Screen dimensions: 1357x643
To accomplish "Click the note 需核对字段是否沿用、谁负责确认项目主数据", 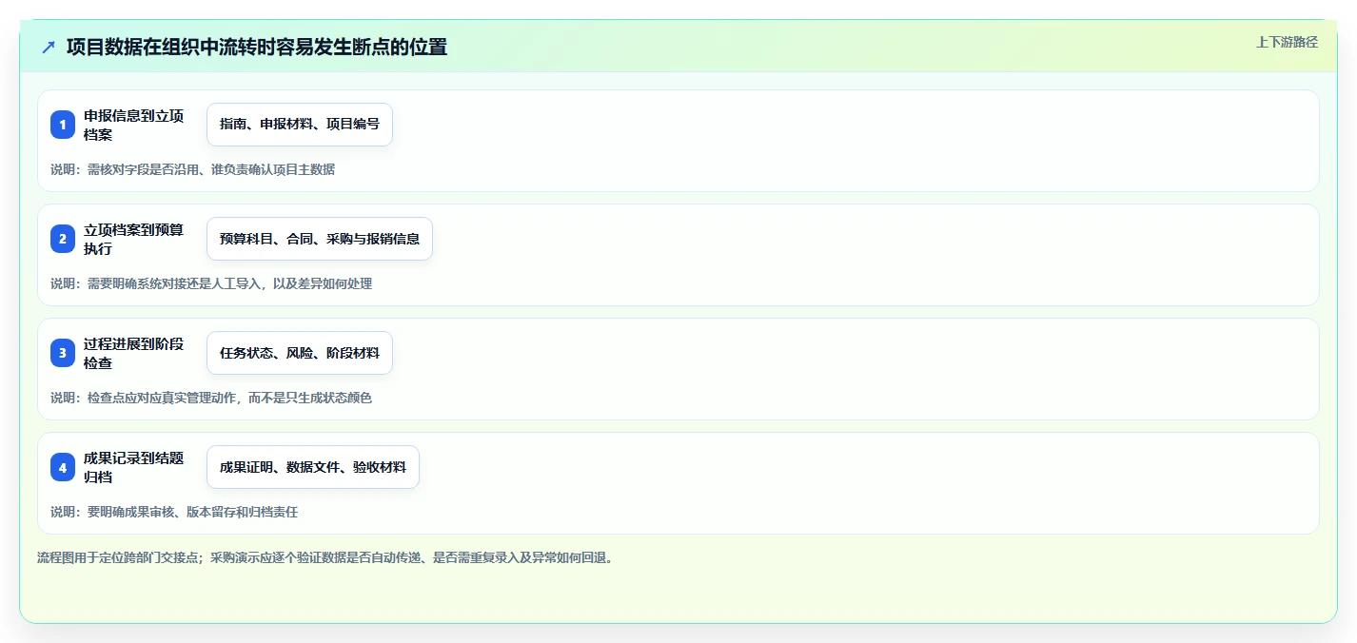I will (192, 169).
